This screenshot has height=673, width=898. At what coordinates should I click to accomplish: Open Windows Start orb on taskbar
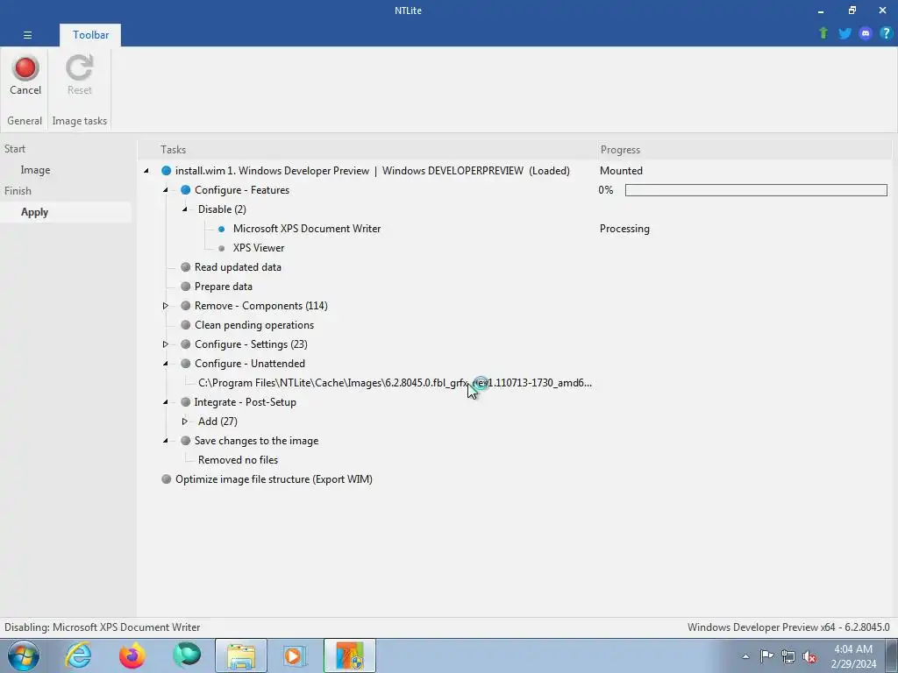(x=24, y=655)
